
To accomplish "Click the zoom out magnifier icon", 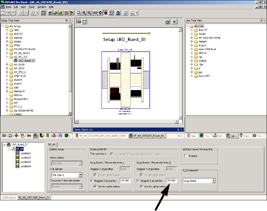I will coord(90,13).
